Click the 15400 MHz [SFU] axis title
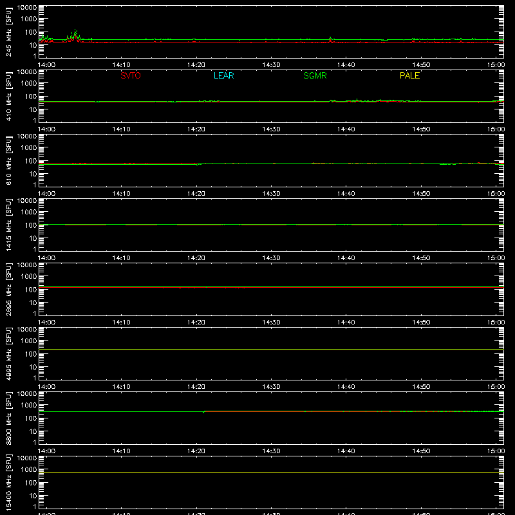The image size is (515, 515). click(8, 483)
